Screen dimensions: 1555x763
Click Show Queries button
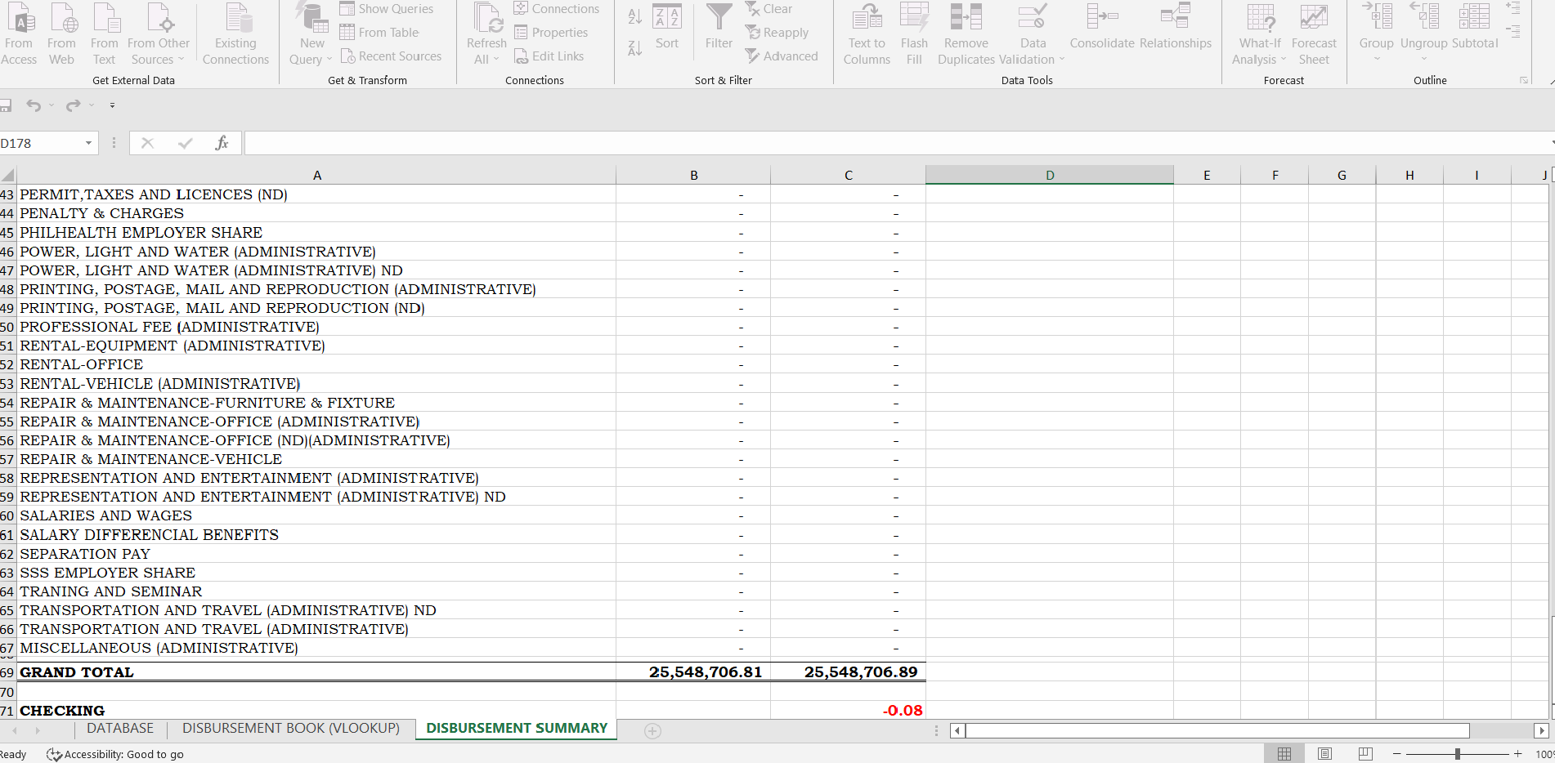pos(387,9)
